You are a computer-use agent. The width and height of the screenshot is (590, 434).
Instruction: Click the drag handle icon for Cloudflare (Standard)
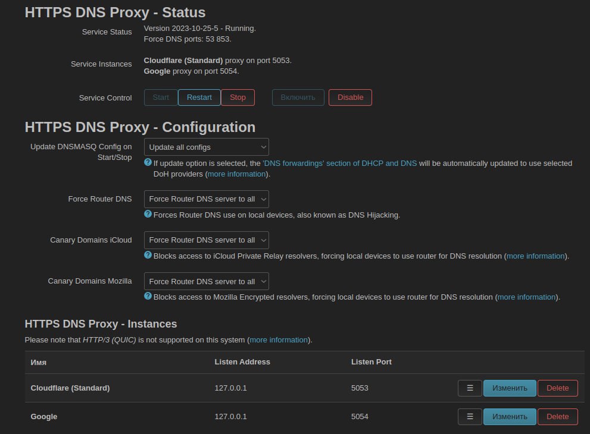pos(470,388)
